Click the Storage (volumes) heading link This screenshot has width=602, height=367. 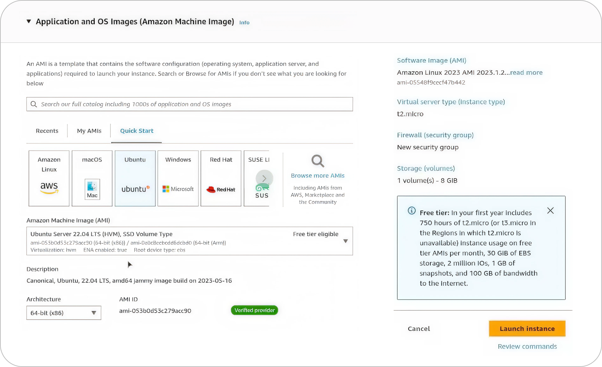point(426,168)
